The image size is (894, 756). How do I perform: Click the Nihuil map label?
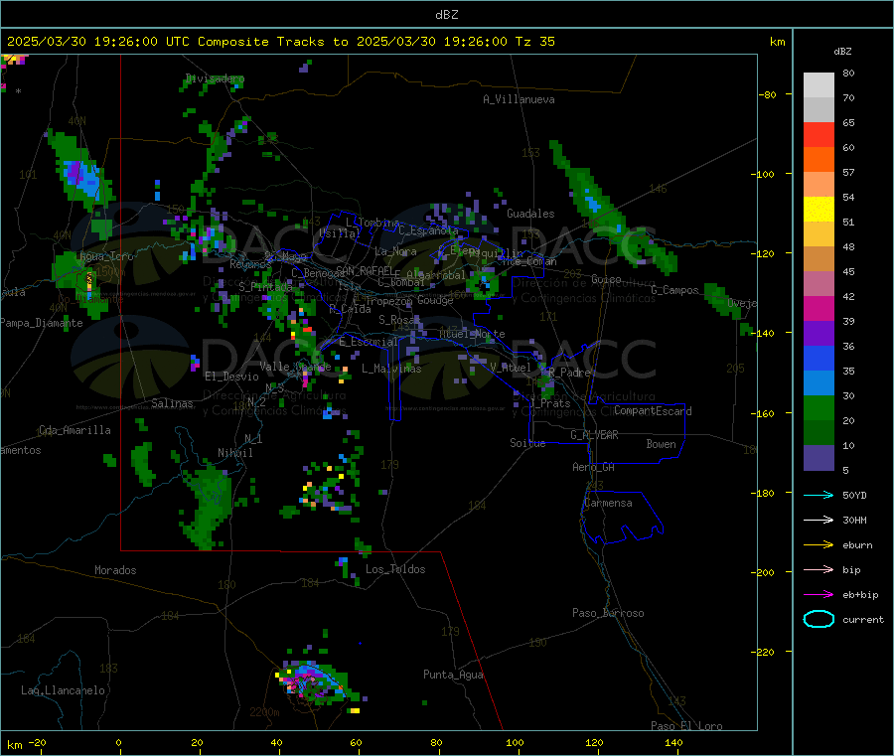click(234, 453)
